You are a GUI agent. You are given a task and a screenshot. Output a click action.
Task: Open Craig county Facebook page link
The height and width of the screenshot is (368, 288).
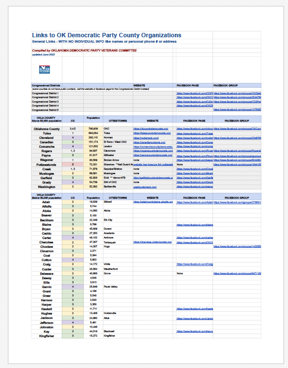194,264
